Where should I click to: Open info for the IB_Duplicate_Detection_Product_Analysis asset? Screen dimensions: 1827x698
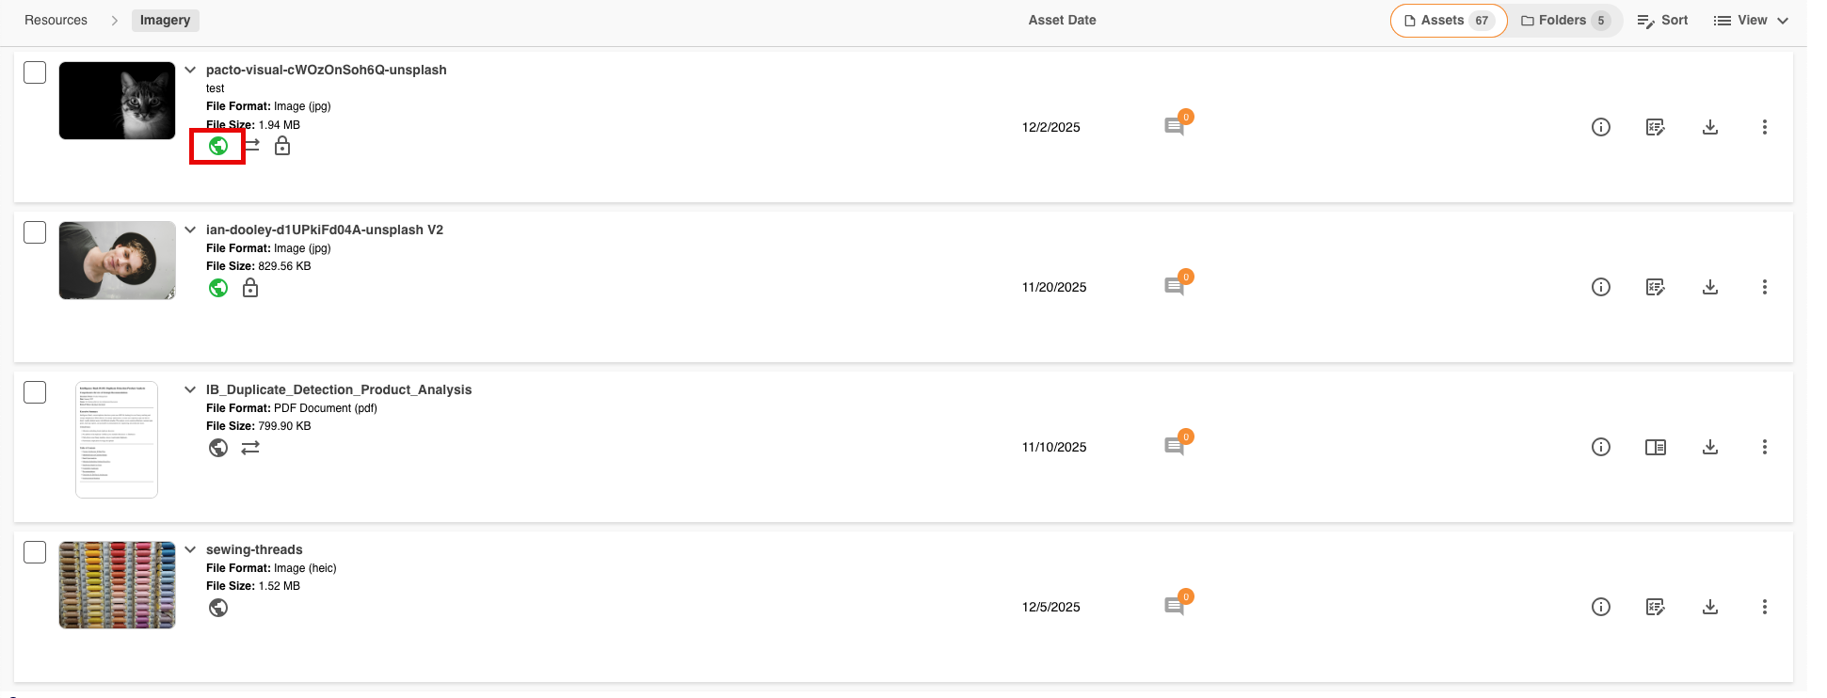1600,447
